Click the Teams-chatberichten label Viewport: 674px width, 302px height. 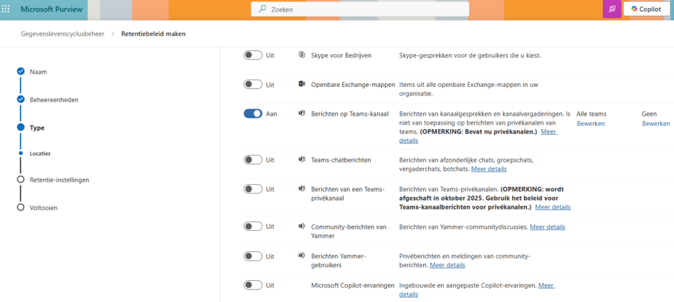[341, 160]
